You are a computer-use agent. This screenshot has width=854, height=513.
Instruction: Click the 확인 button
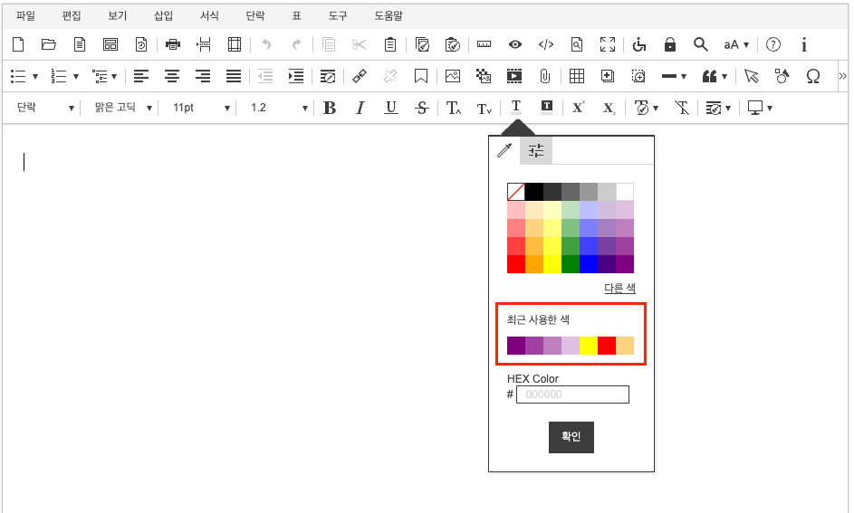coord(571,436)
